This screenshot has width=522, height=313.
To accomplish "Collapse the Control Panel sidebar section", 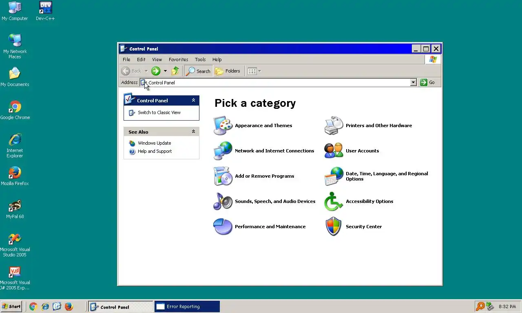I will click(x=193, y=100).
